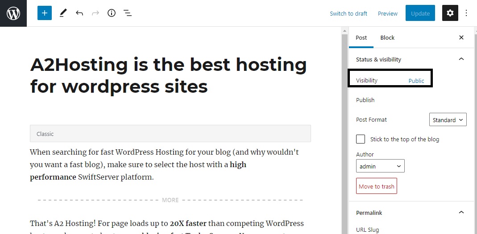Click the Preview link

pos(388,14)
